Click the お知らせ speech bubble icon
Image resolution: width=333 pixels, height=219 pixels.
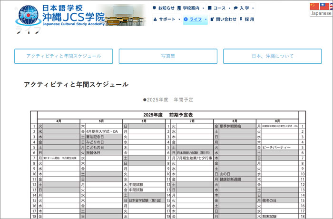click(154, 8)
